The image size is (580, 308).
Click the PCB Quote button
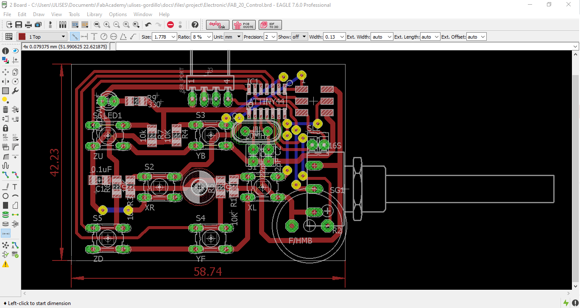(244, 25)
